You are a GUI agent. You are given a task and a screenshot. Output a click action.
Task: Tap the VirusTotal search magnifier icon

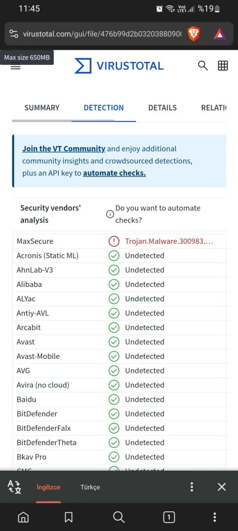[x=203, y=65]
